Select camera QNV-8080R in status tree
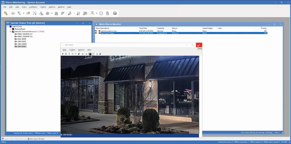The width and height of the screenshot is (291, 144). (x=22, y=39)
